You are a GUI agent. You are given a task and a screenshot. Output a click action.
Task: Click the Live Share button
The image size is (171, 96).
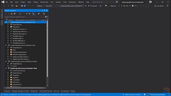(159, 6)
